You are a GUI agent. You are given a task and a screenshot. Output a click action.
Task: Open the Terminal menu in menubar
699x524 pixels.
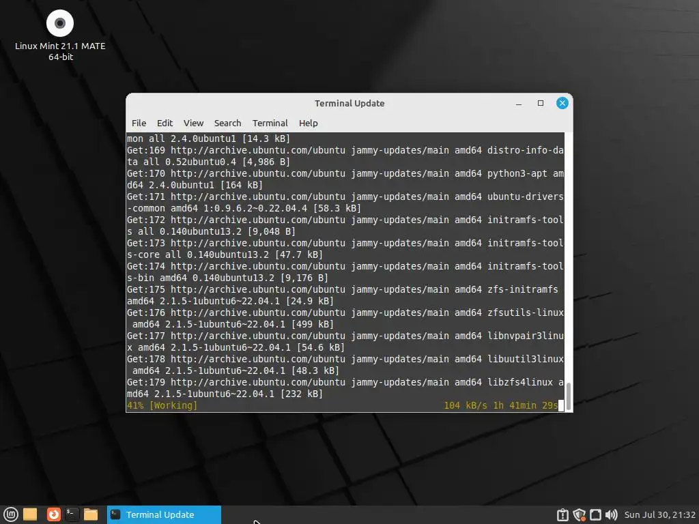pyautogui.click(x=270, y=123)
